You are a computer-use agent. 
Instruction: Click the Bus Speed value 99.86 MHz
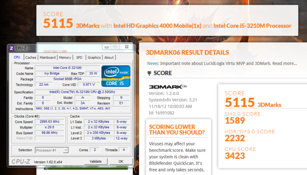coord(50,133)
